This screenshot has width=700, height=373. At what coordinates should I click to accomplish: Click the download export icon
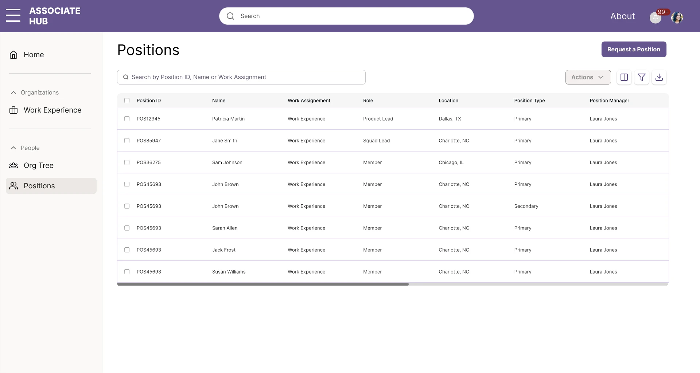point(659,77)
